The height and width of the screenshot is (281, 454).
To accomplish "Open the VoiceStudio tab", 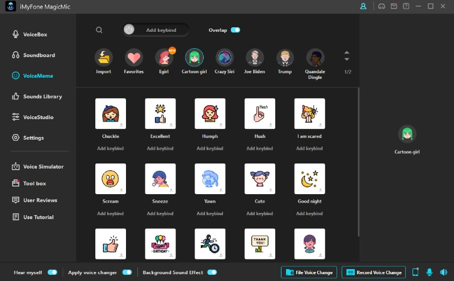I will pyautogui.click(x=32, y=117).
